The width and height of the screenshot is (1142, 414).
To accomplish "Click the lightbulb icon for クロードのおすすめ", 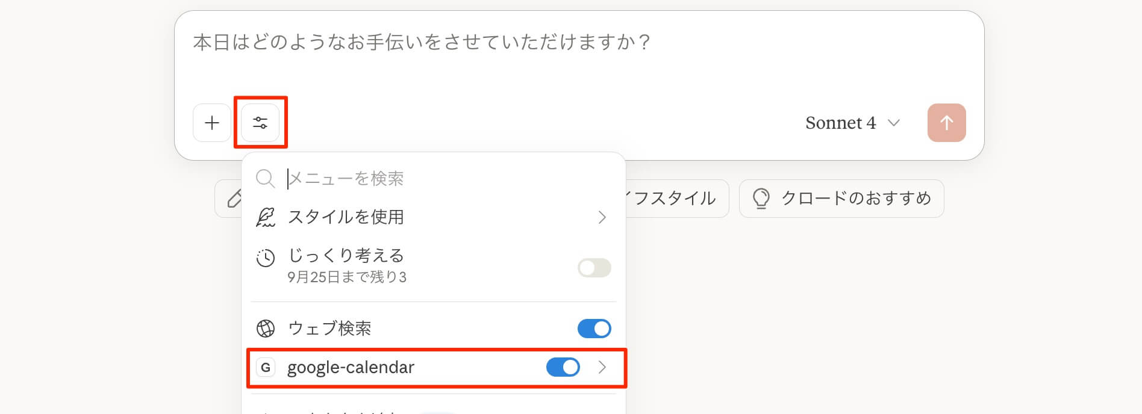I will coord(761,198).
